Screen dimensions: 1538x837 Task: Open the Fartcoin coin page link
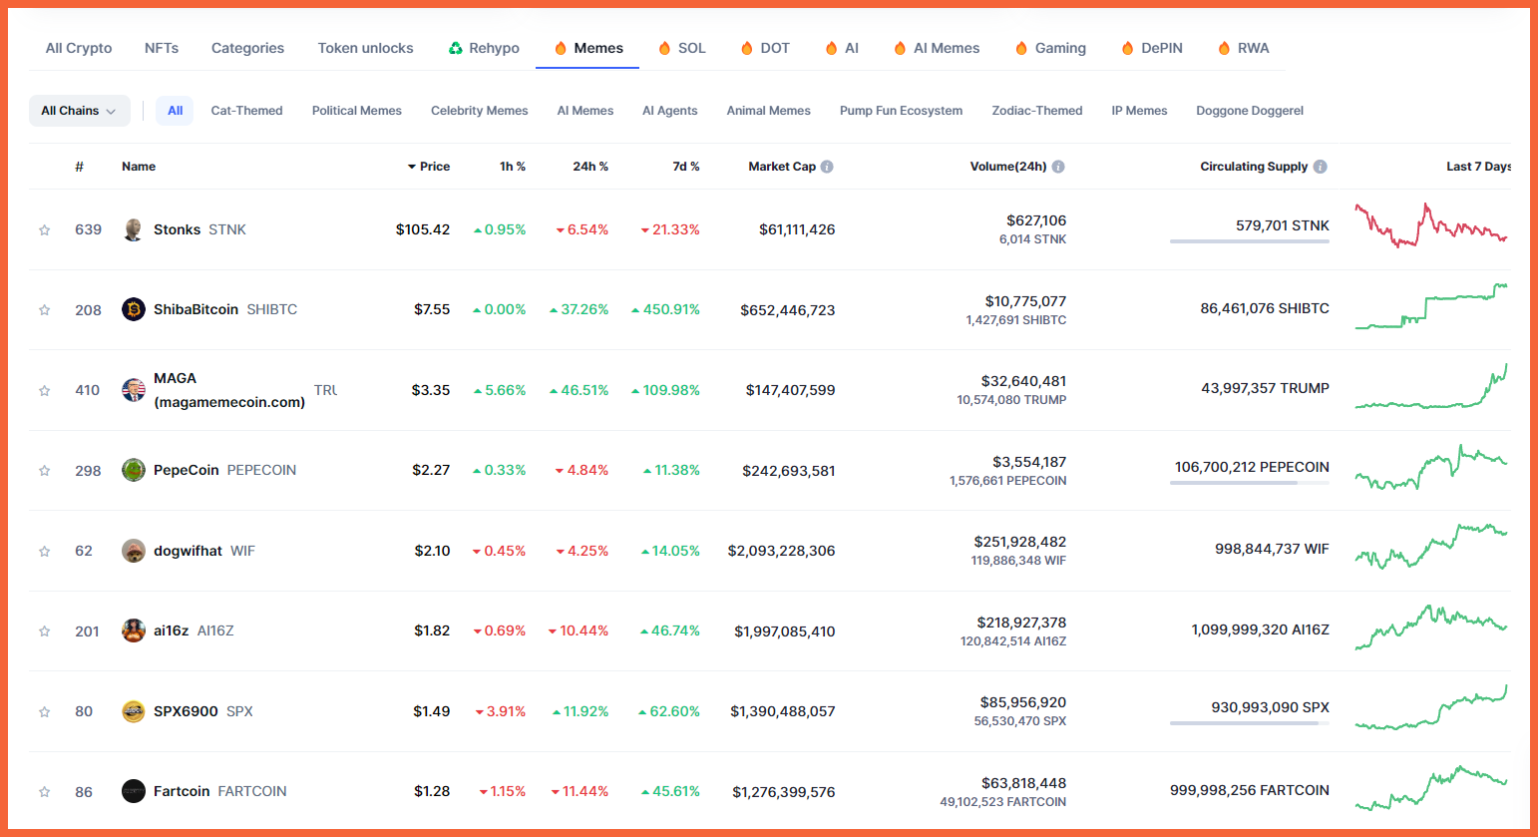coord(219,791)
